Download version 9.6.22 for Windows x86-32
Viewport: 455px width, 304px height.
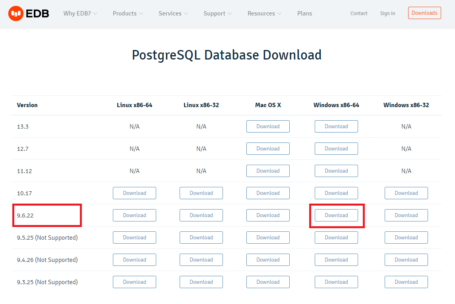tap(406, 215)
